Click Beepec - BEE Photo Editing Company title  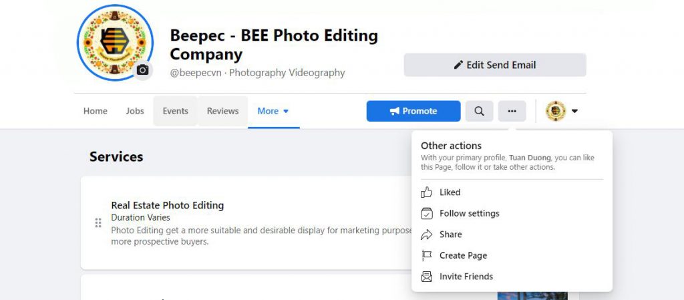click(x=274, y=45)
